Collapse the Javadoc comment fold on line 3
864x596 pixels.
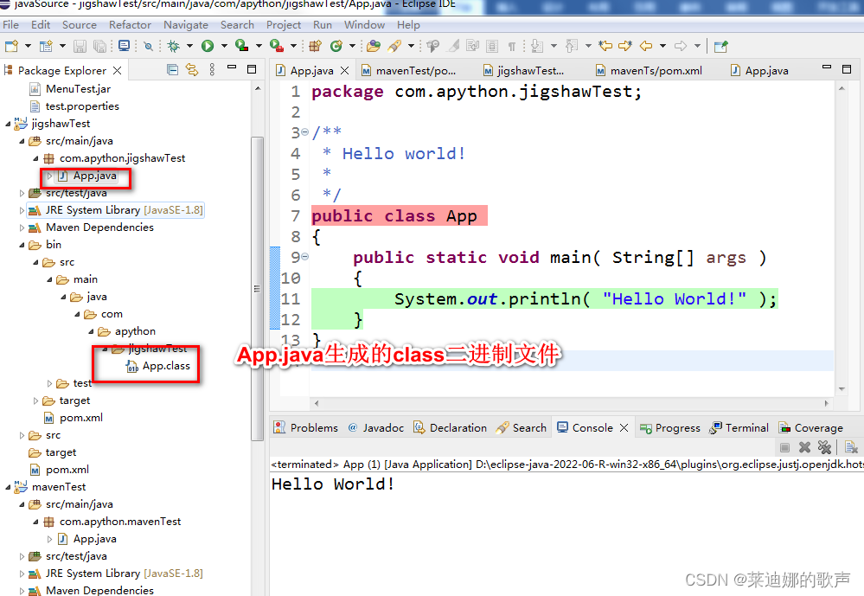(304, 132)
